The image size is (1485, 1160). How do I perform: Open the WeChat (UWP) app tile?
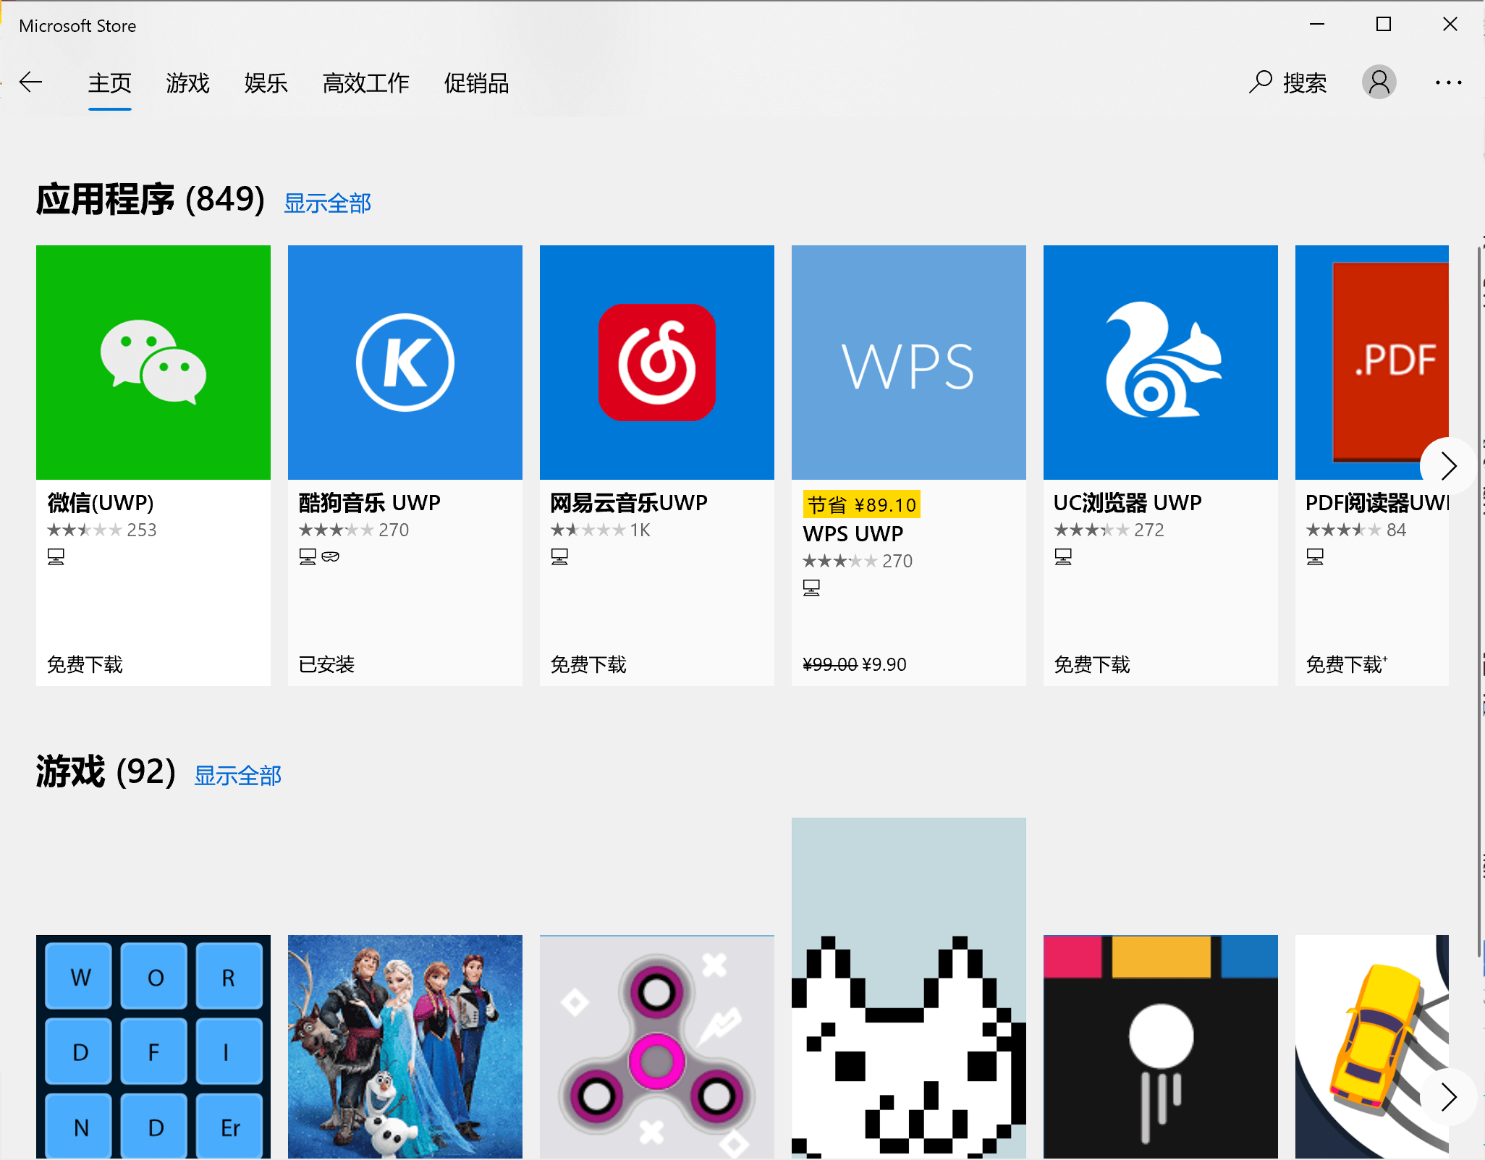click(153, 363)
